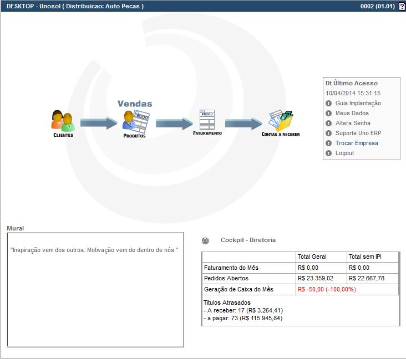The height and width of the screenshot is (359, 406).
Task: Click the Cockpit steering wheel icon
Action: click(x=205, y=240)
